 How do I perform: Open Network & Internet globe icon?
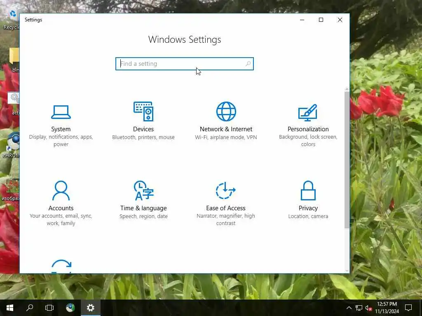(226, 111)
